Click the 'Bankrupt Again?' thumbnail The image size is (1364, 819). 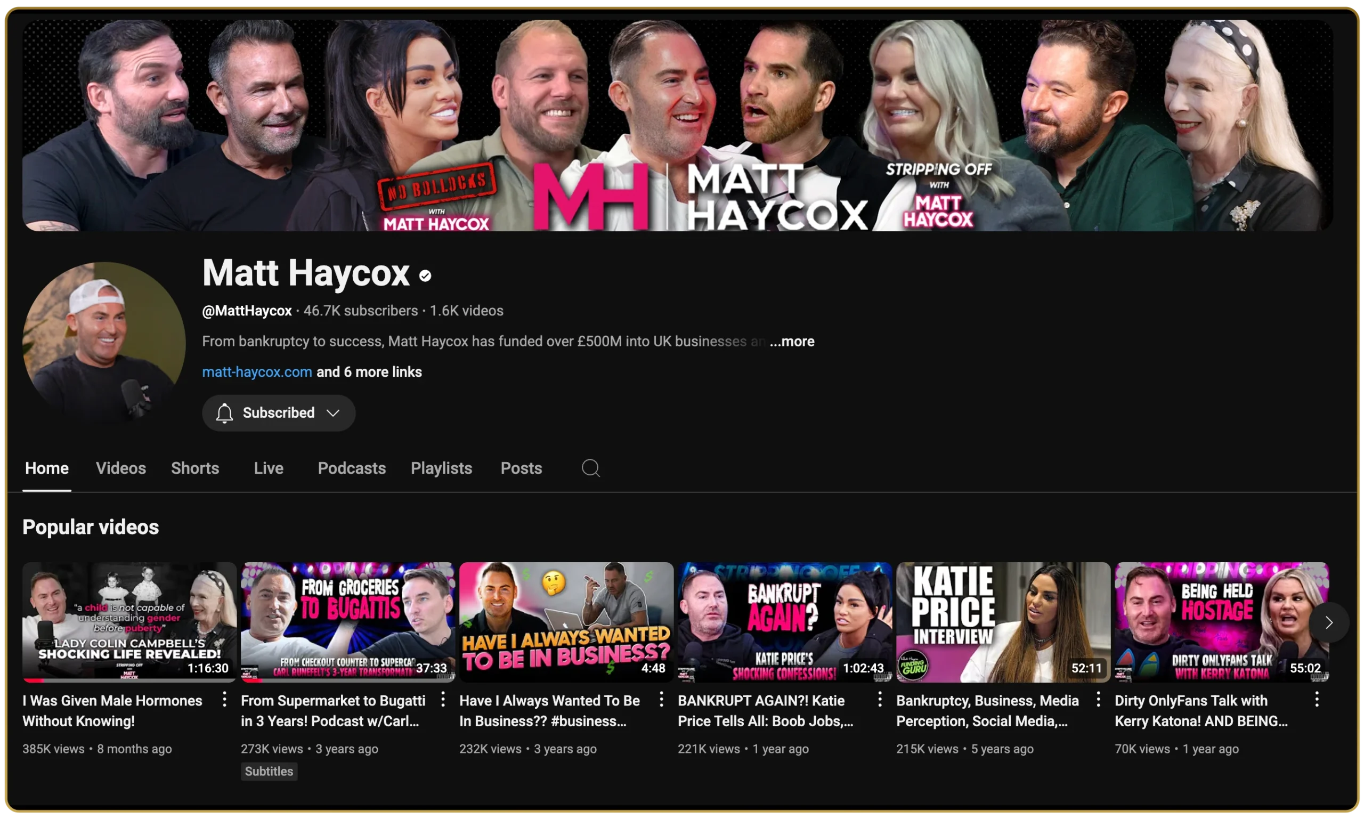pos(785,622)
